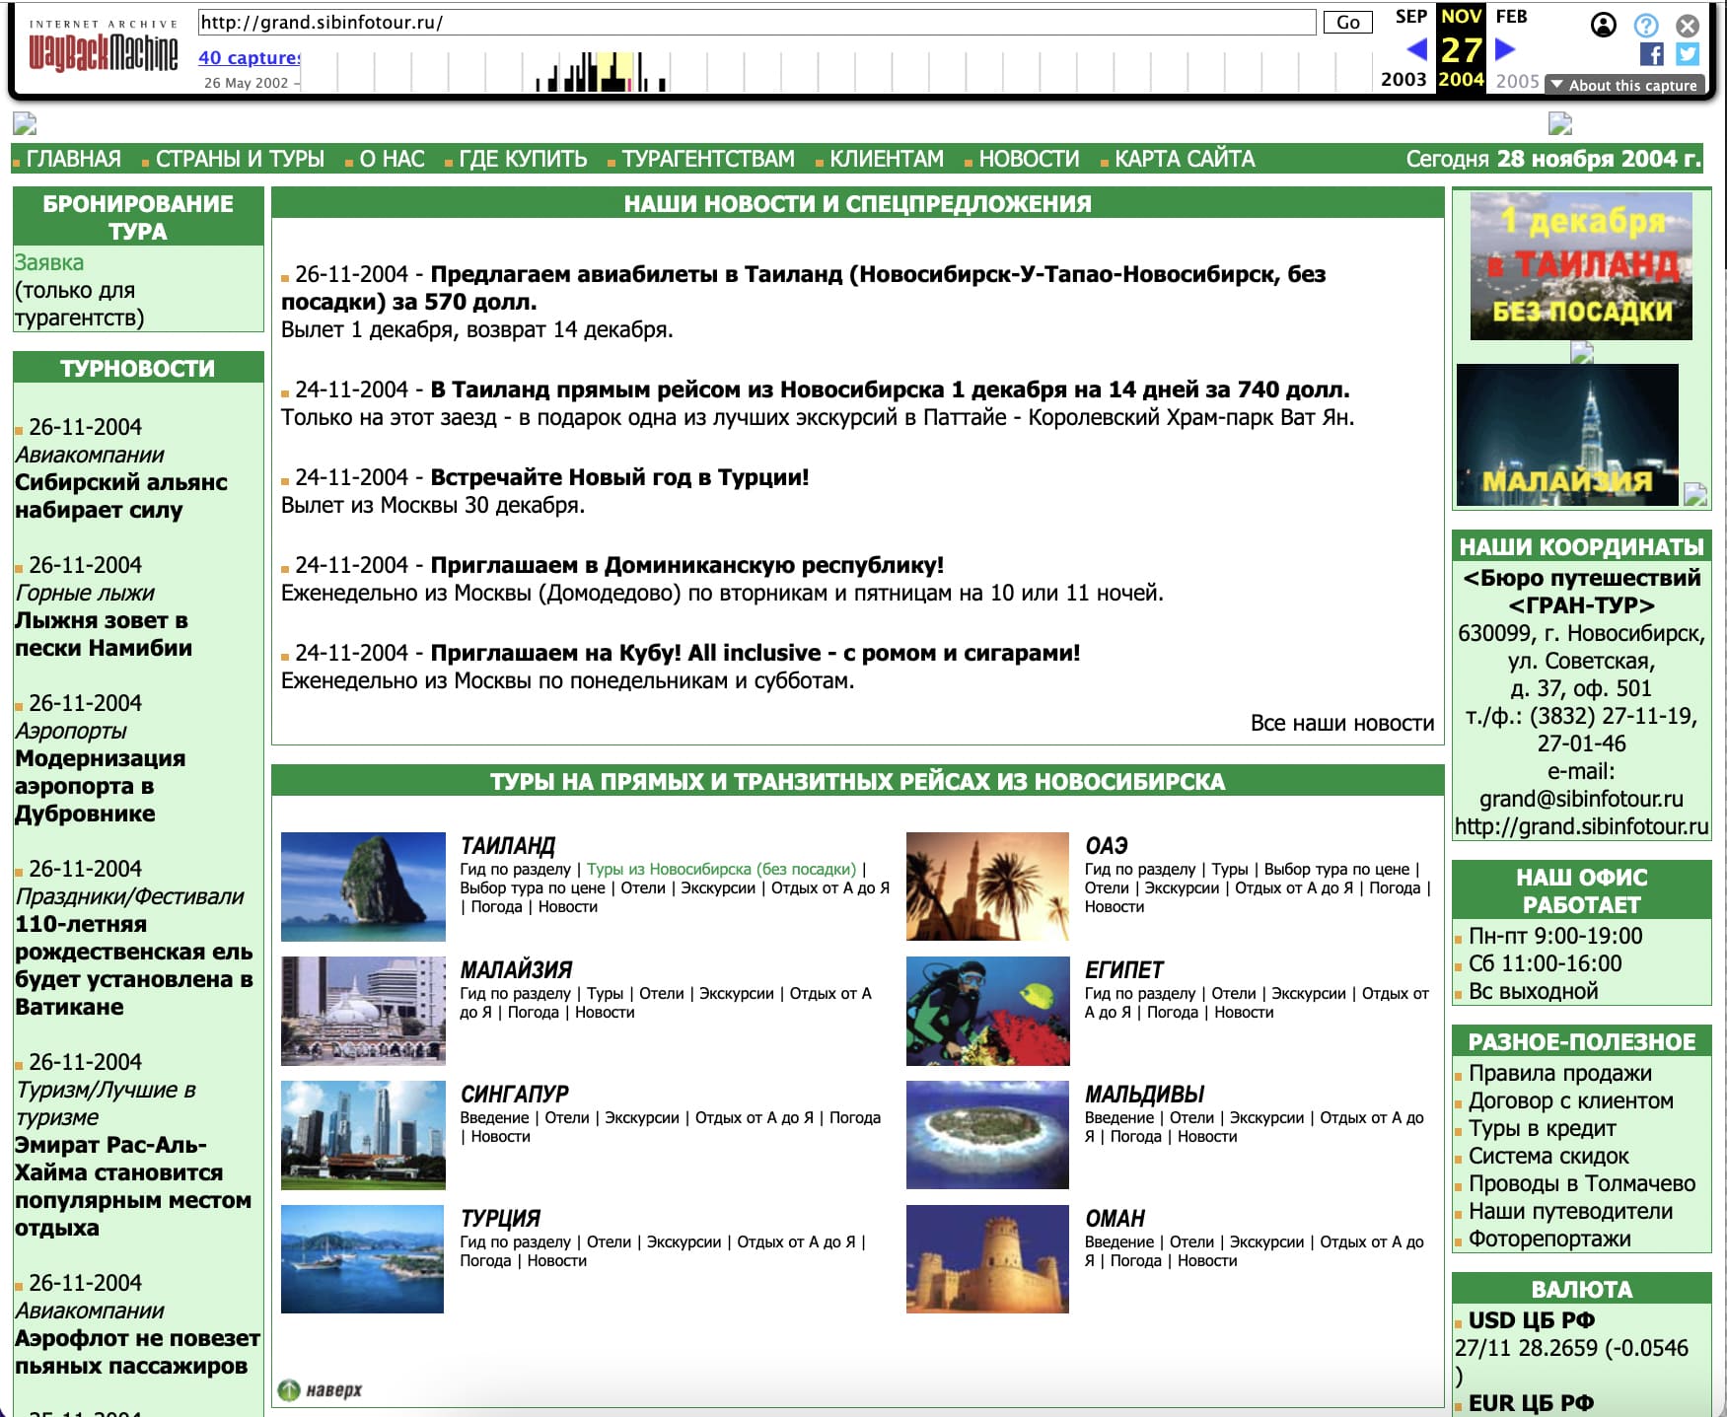
Task: Click the Turkey bay thumbnail
Action: tap(363, 1259)
